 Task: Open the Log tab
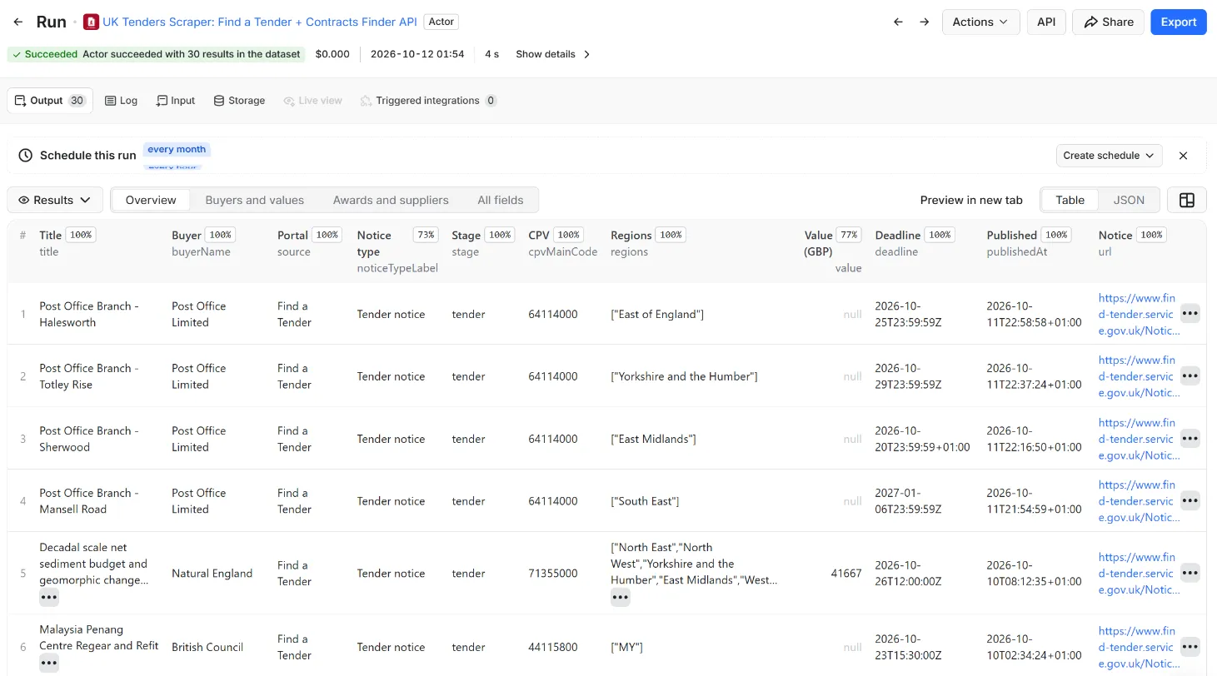tap(121, 101)
